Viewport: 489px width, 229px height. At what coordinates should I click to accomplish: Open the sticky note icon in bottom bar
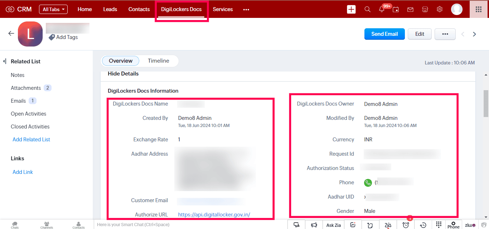[x=370, y=225]
